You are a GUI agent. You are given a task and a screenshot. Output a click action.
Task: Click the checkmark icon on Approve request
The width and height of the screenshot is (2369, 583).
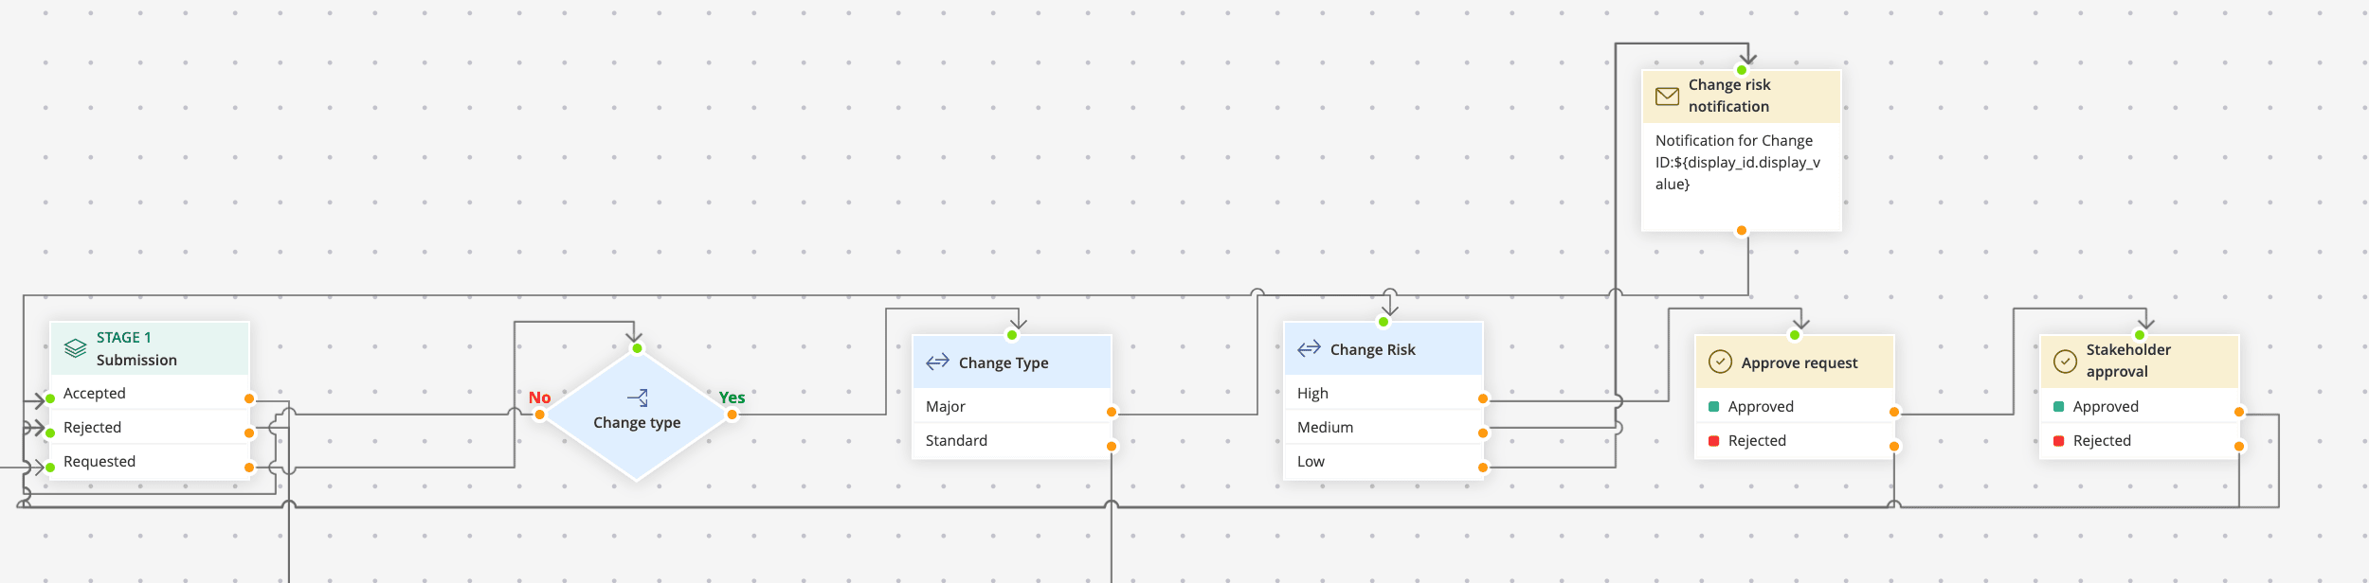point(1719,362)
